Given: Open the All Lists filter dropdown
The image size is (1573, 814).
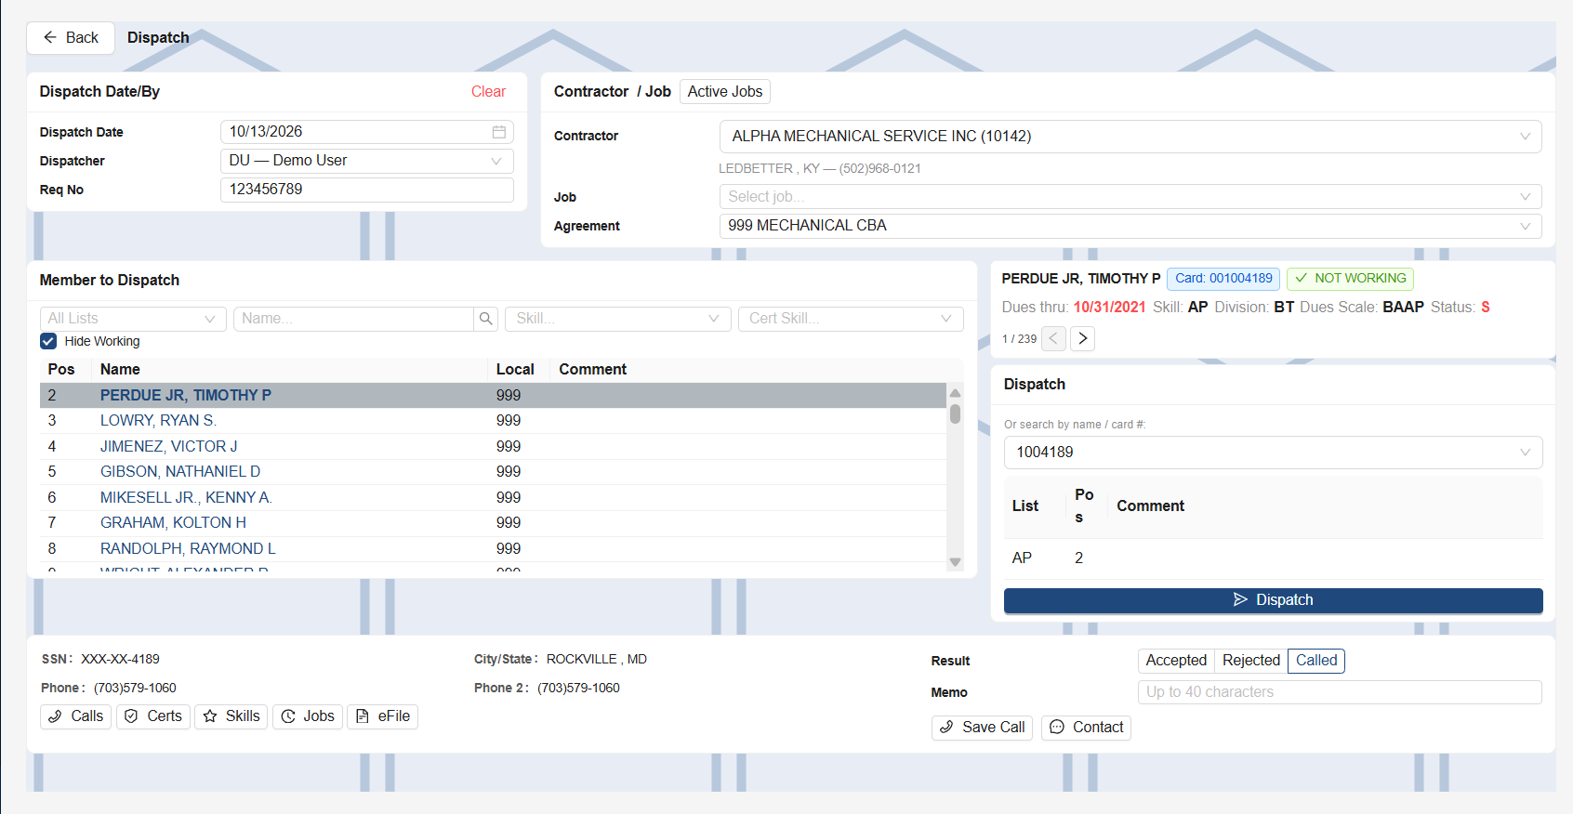Looking at the screenshot, I should [133, 319].
